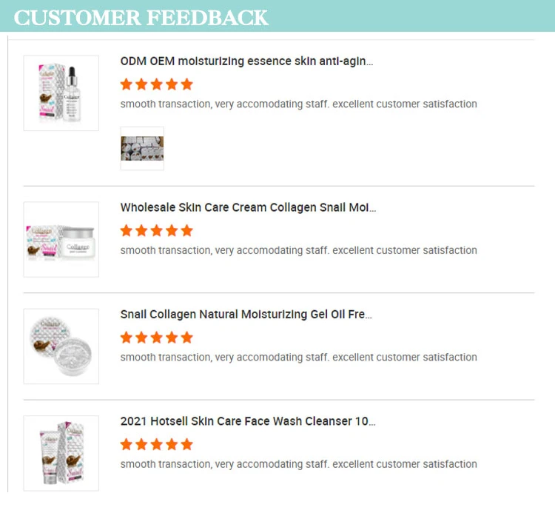This screenshot has height=513, width=555.
Task: Click review text under the ODM OEM product
Action: tap(298, 104)
